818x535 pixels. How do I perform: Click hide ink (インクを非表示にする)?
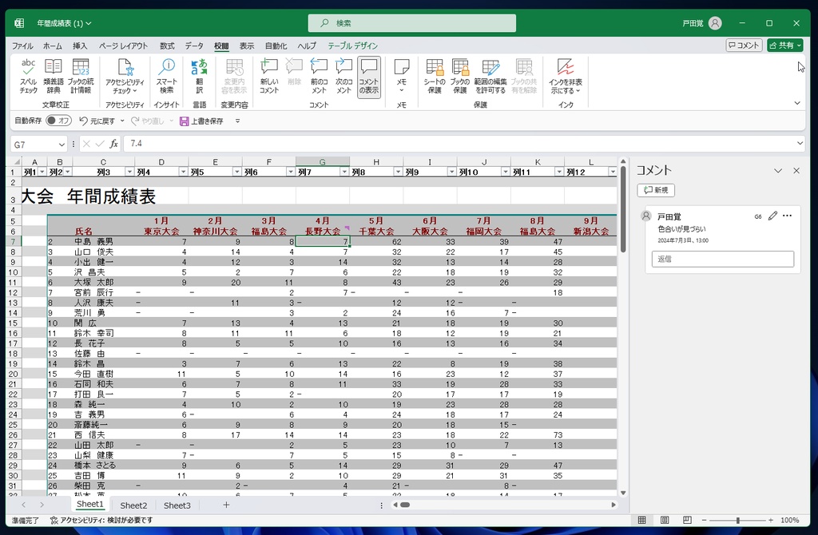[565, 76]
